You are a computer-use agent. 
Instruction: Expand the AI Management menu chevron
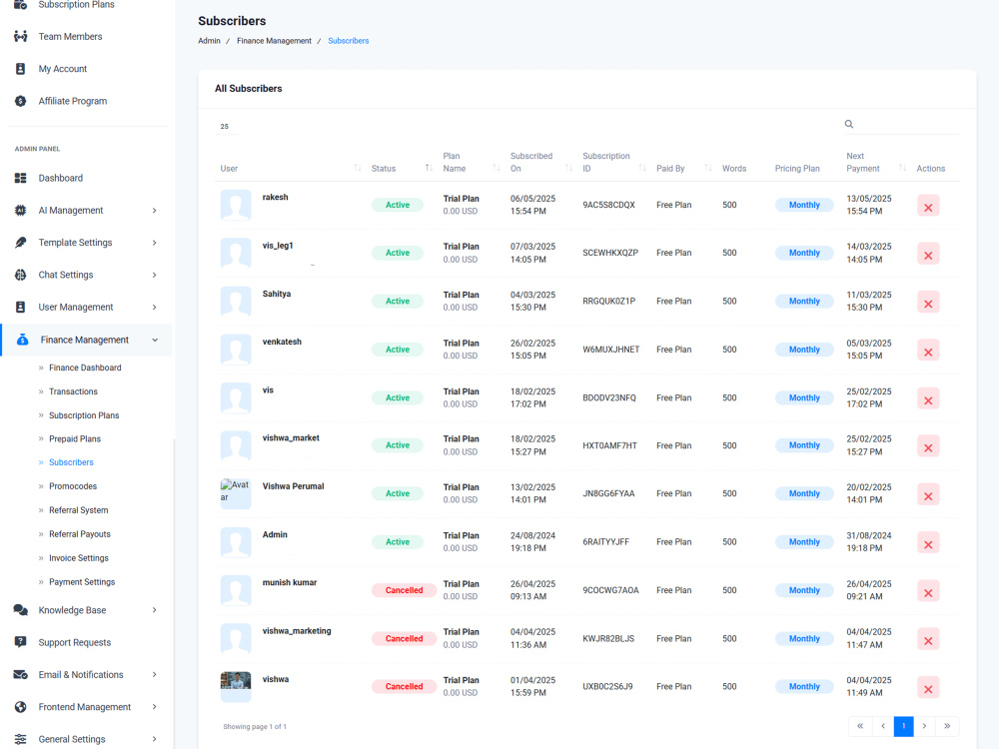click(x=154, y=210)
